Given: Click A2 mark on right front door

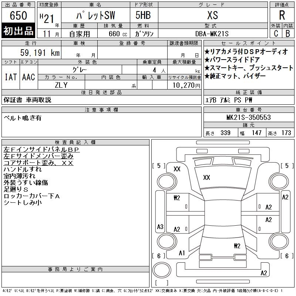Looking at the screenshot, I should pyautogui.click(x=269, y=207).
